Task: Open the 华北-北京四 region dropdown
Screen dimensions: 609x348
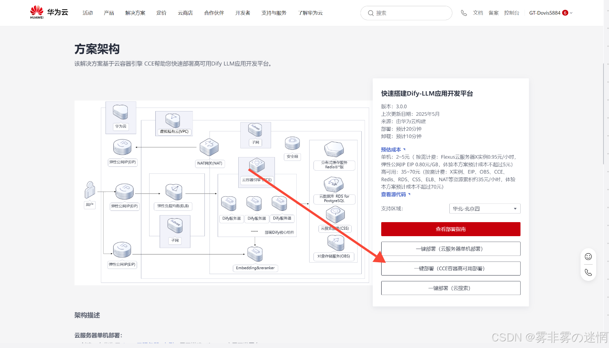Action: point(484,208)
